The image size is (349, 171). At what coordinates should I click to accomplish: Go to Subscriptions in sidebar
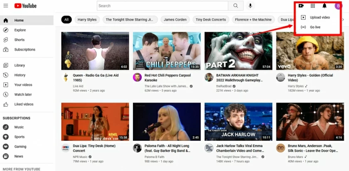[x=25, y=49]
